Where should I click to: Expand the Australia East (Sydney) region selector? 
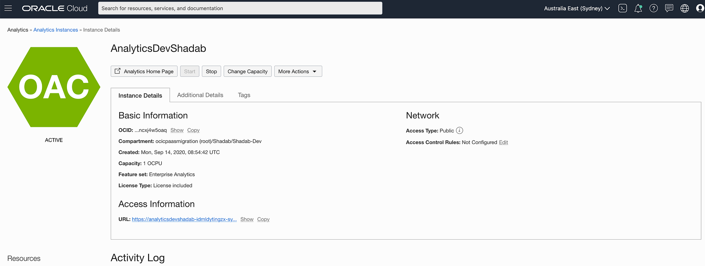point(577,8)
